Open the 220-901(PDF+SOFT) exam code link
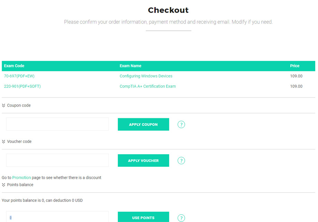 click(22, 86)
